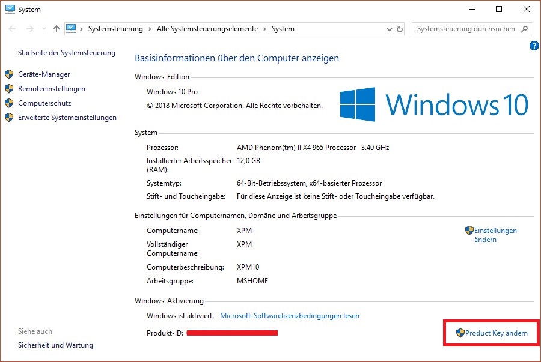Open the recent locations dropdown arrow

[44, 29]
